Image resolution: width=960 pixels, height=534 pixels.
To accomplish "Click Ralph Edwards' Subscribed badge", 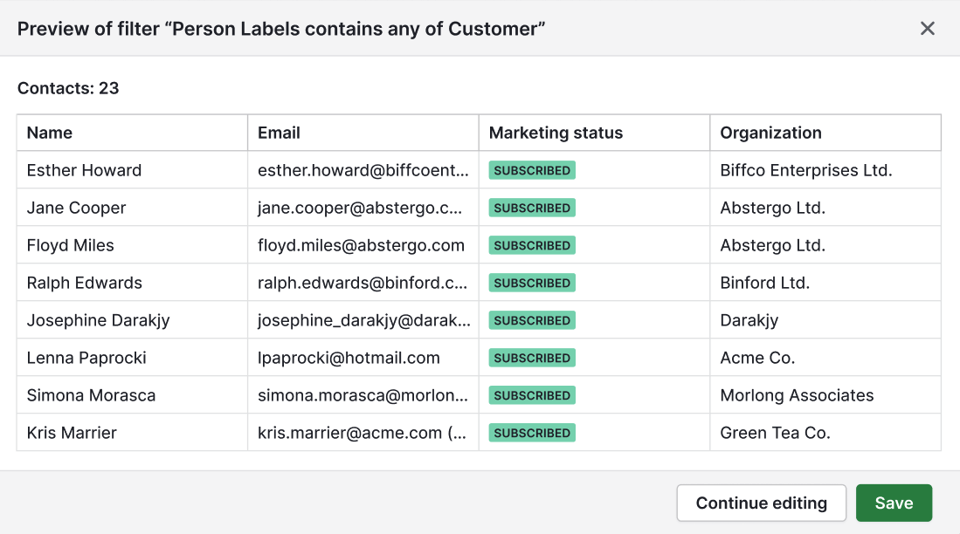I will tap(532, 283).
